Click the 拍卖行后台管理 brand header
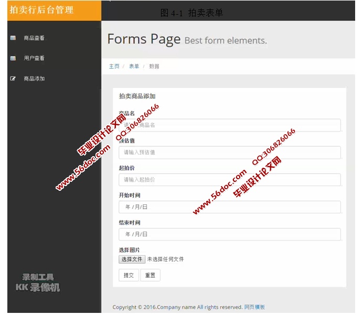This screenshot has height=326, width=363. pyautogui.click(x=41, y=10)
